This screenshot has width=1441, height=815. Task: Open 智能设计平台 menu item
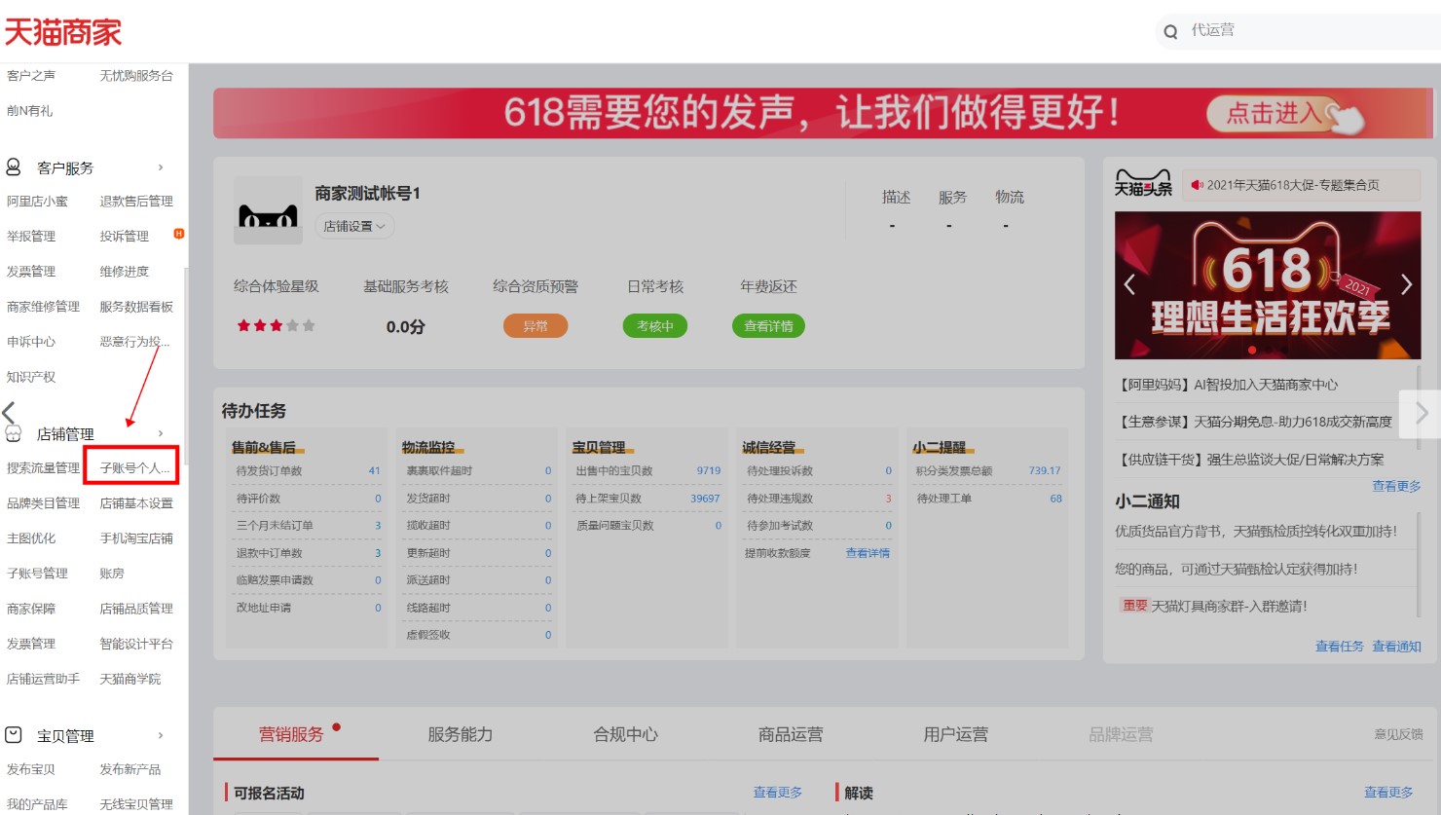click(x=136, y=644)
